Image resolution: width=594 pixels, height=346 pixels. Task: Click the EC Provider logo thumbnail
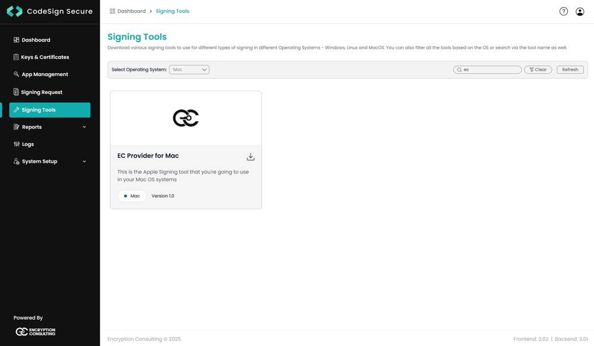[x=185, y=118]
